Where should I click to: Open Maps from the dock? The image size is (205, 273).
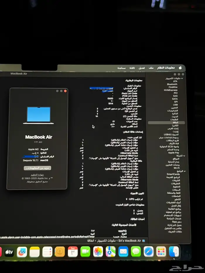coord(111,251)
